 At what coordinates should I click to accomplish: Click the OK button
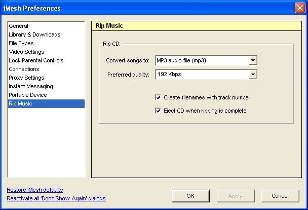click(190, 196)
